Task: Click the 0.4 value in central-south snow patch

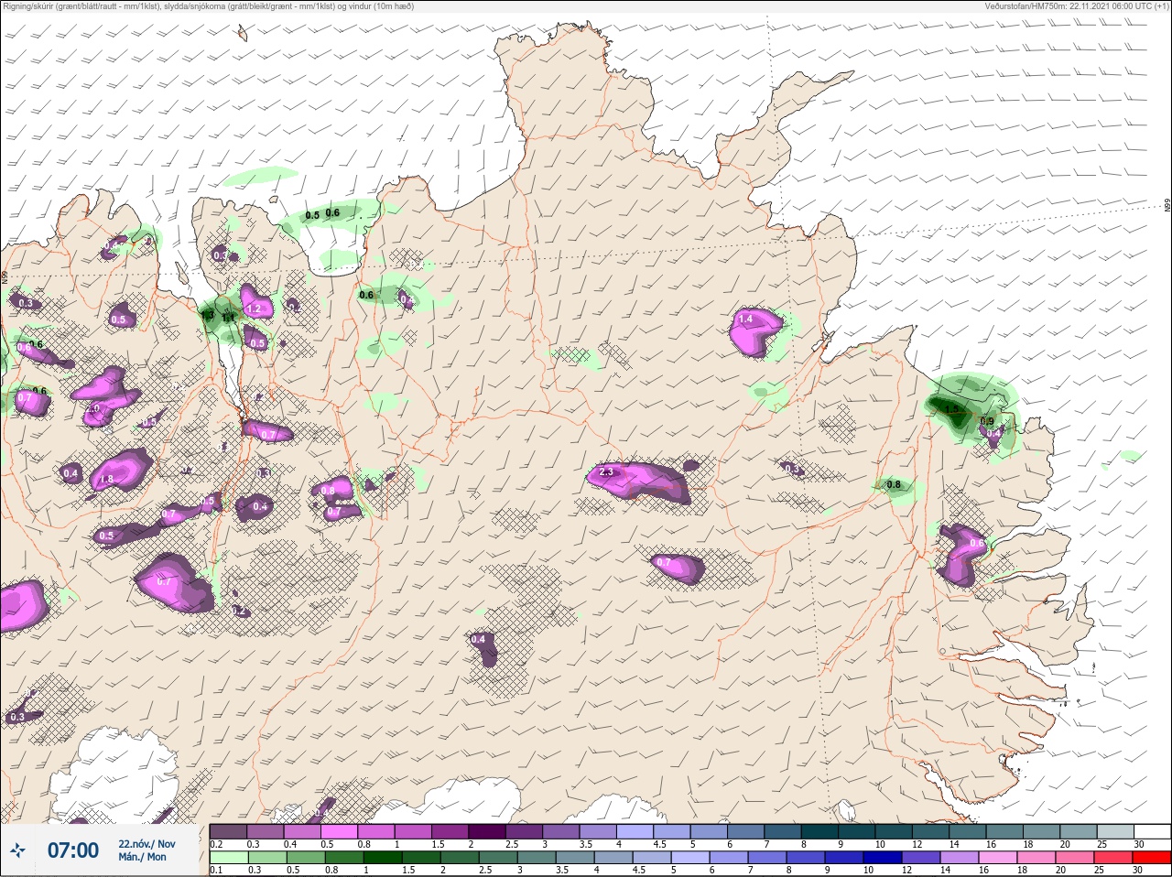Action: click(x=478, y=639)
